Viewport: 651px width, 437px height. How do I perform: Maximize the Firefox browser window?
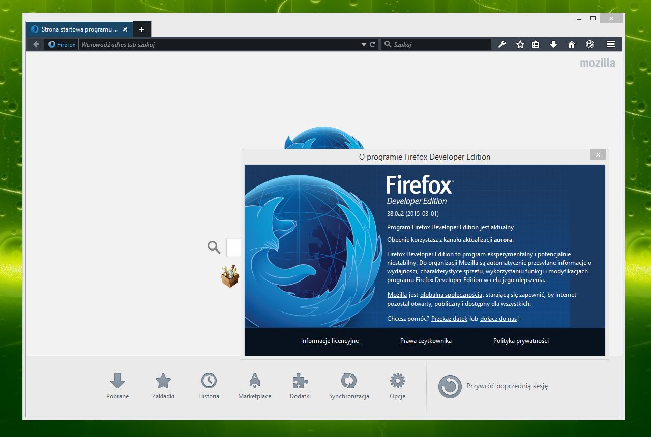593,19
